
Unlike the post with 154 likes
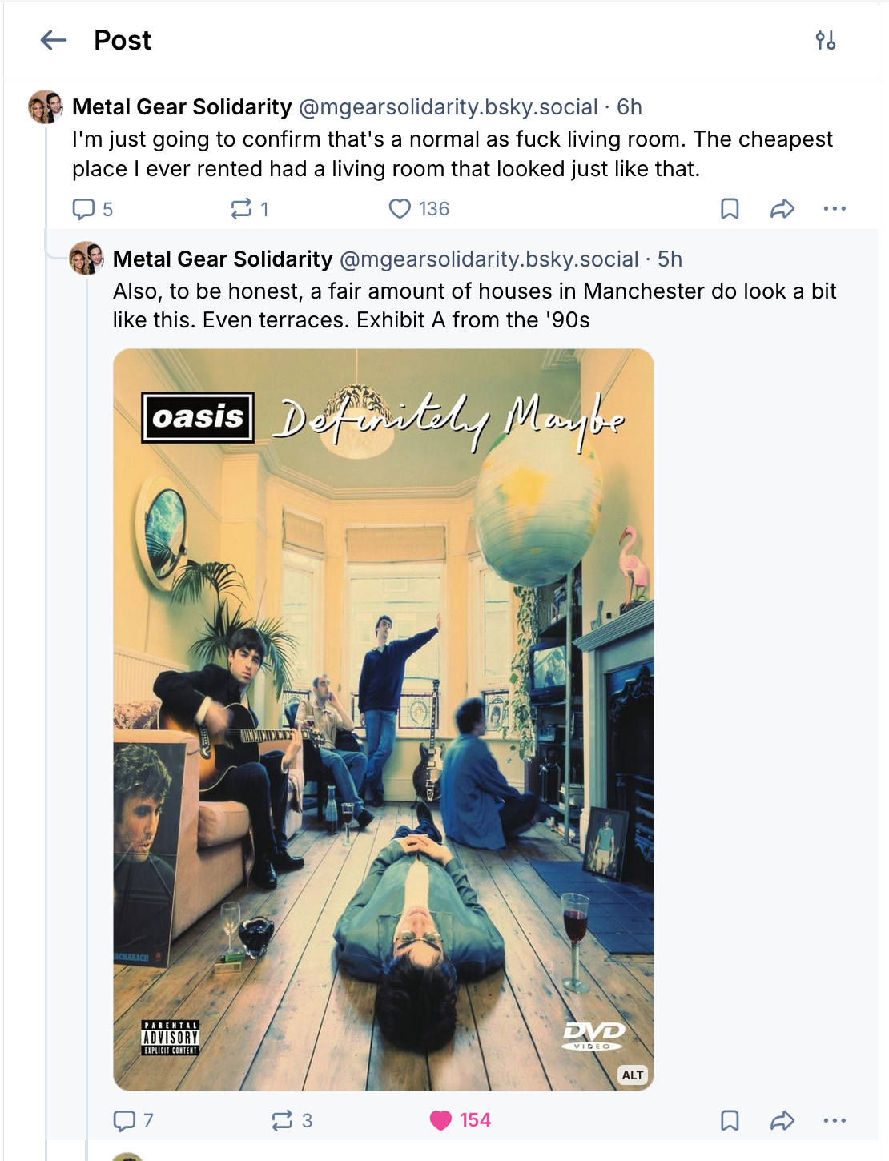(x=441, y=1120)
